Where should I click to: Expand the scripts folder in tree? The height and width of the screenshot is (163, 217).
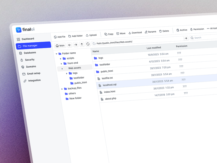tap(60, 59)
